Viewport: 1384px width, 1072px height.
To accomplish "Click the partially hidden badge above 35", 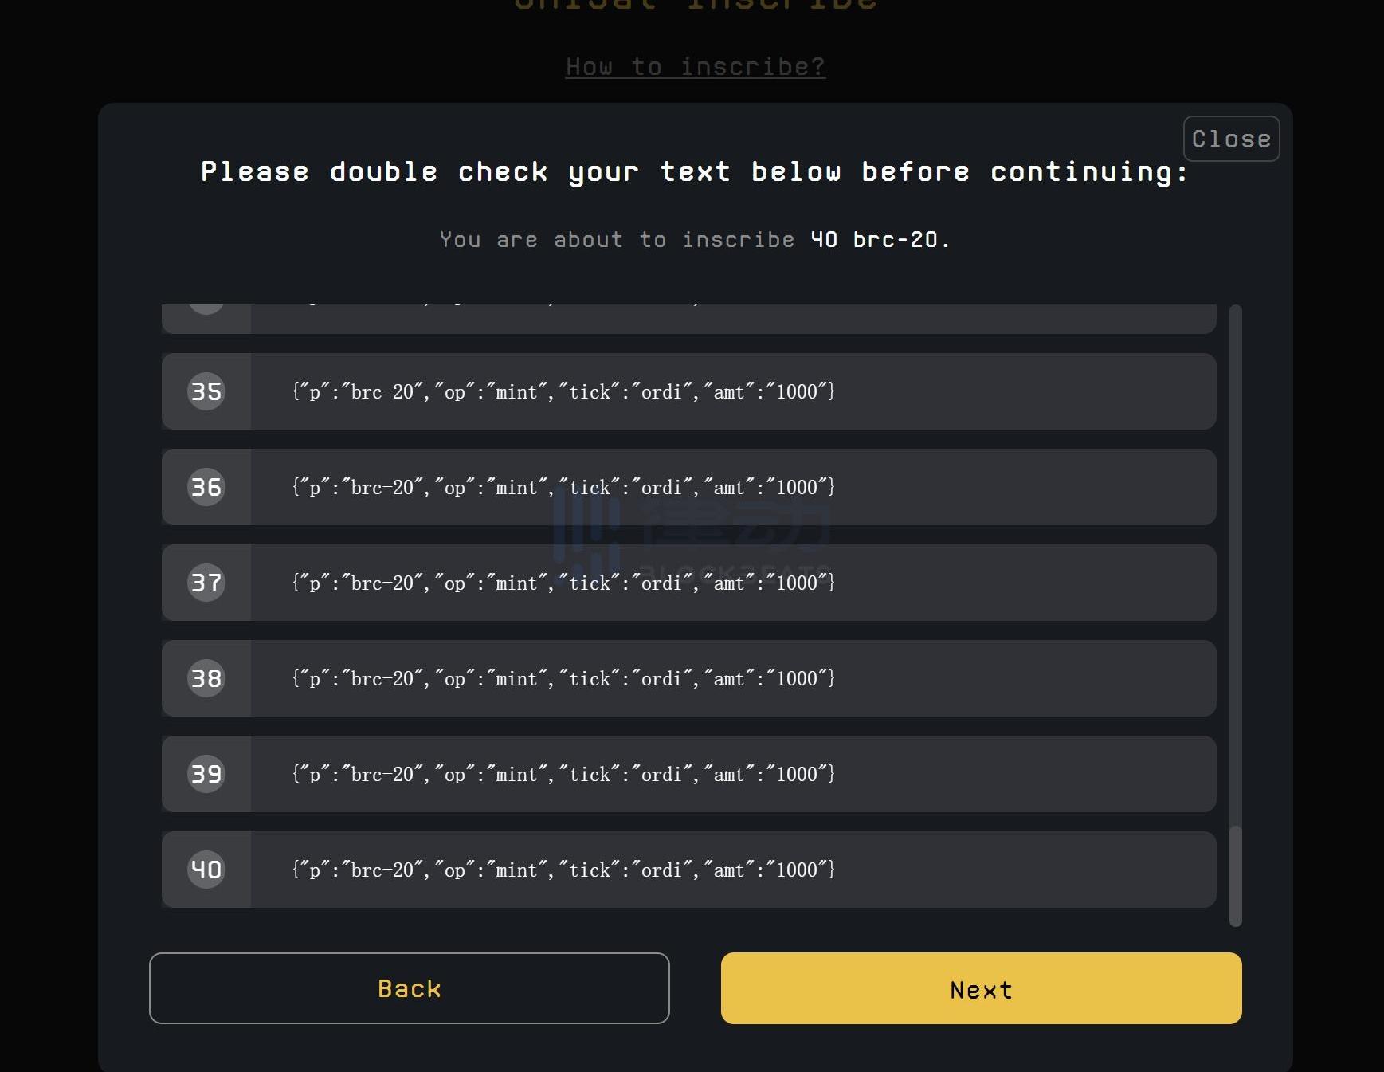I will pyautogui.click(x=206, y=309).
